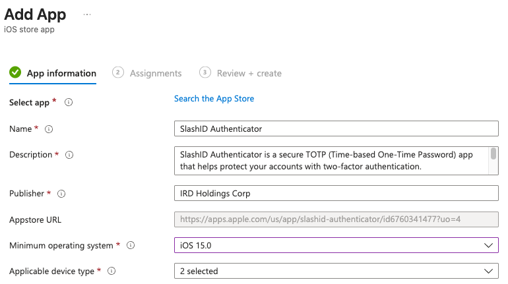Click the Description label text
Image resolution: width=508 pixels, height=284 pixels.
tap(31, 155)
